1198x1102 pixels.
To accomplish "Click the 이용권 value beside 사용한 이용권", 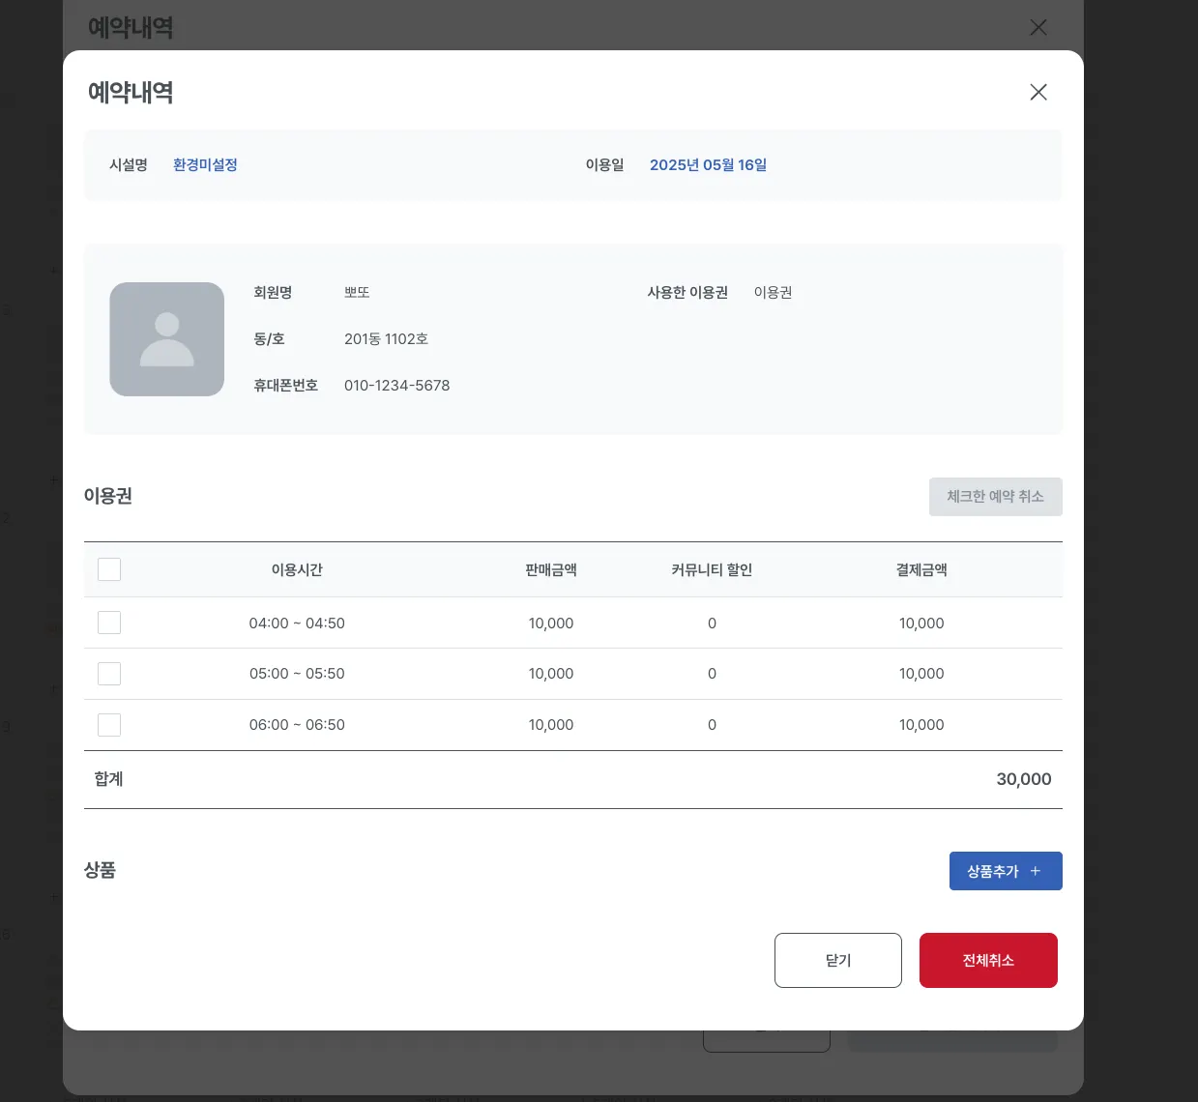I will [x=773, y=293].
